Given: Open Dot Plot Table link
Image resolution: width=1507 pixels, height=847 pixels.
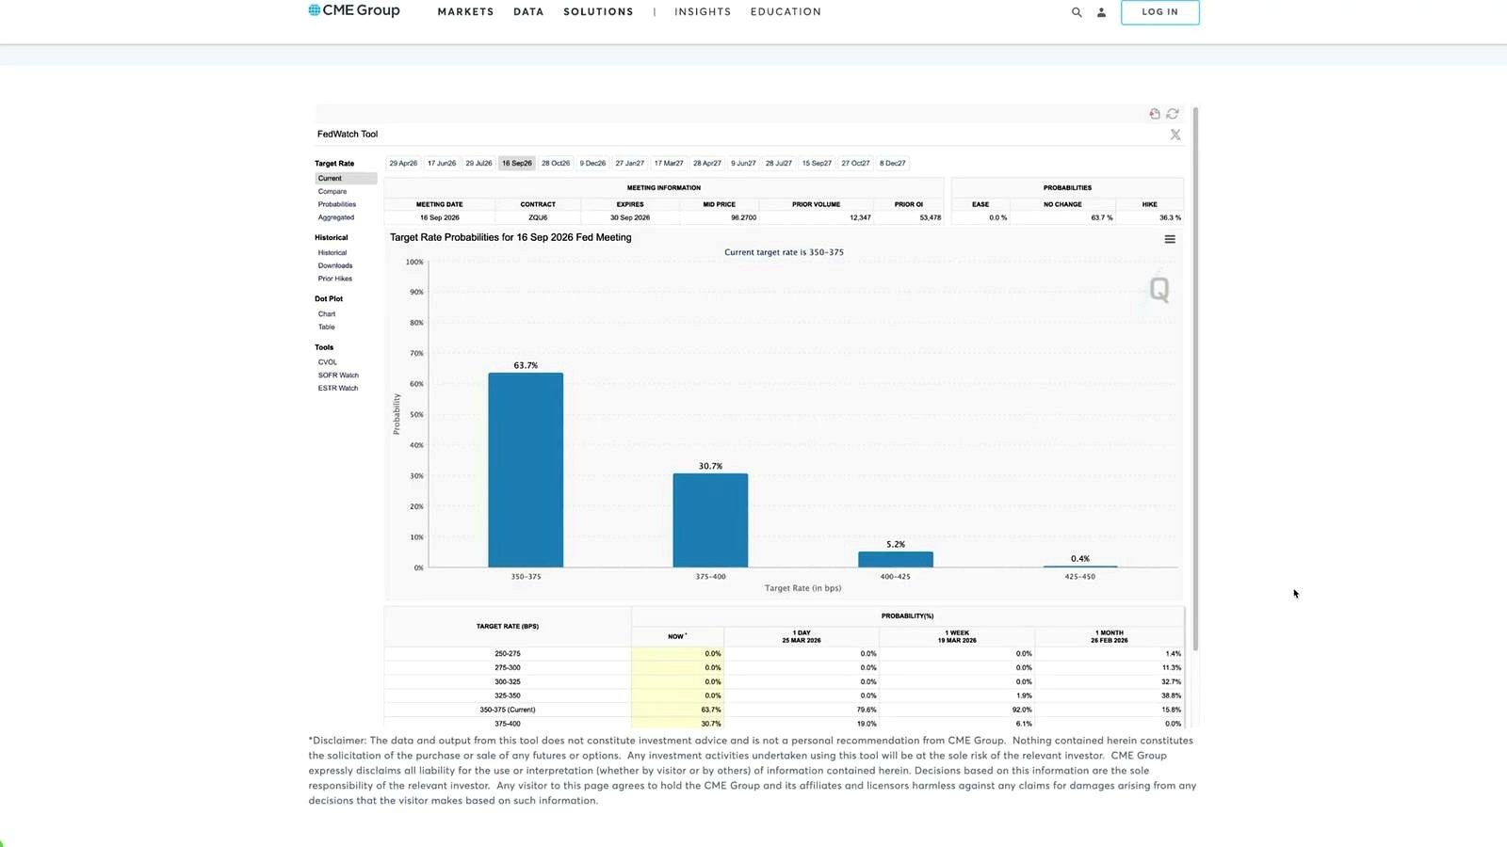Looking at the screenshot, I should (327, 327).
